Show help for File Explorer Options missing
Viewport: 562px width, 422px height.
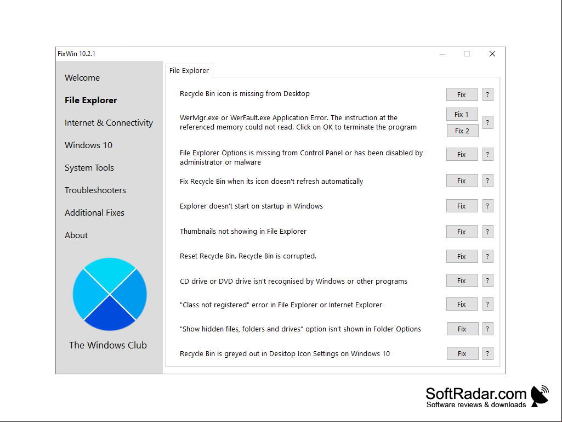click(x=487, y=154)
